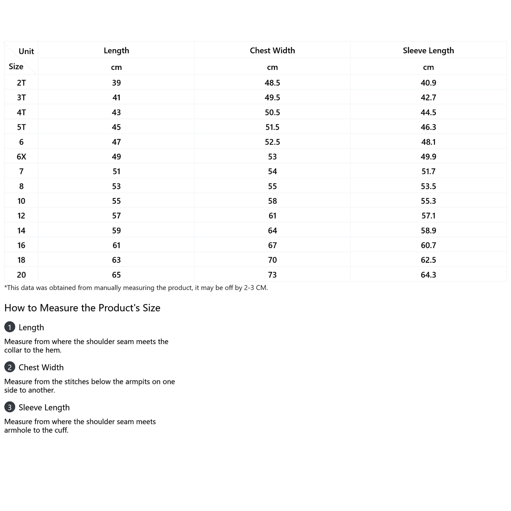Click the How to Measure heading
The height and width of the screenshot is (511, 511).
[x=82, y=308]
